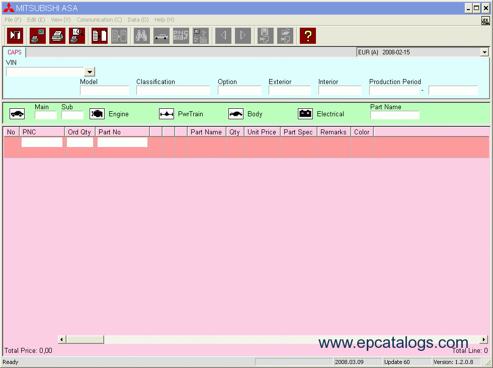Click the binoculars search icon
Screen dimensions: 493x368
[x=142, y=36]
